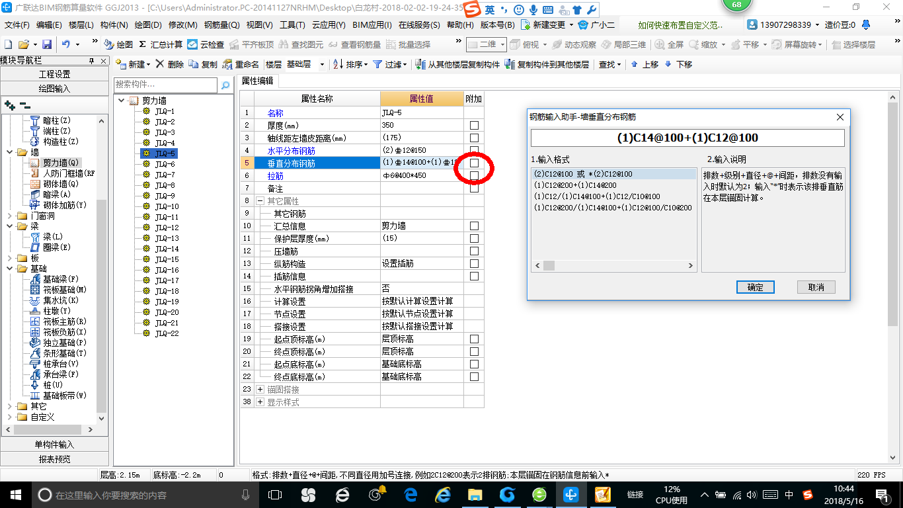Open 报表预览 navigation section
This screenshot has height=508, width=903.
click(x=54, y=458)
